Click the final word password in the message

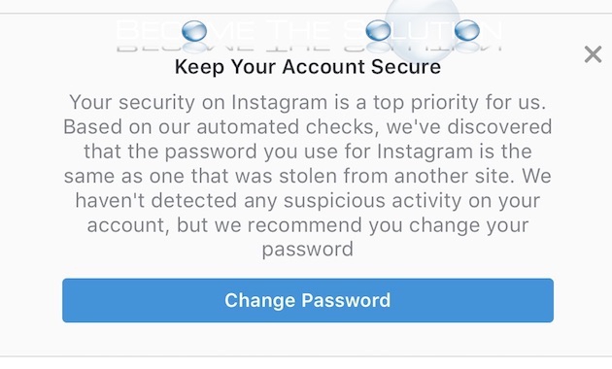click(308, 250)
